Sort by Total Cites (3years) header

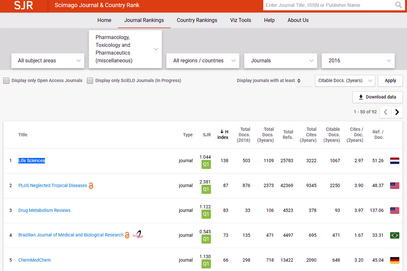(308, 135)
